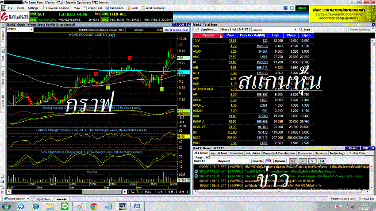Expand the TFEX-ALL Select button
This screenshot has width=376, height=211.
coord(104,19)
